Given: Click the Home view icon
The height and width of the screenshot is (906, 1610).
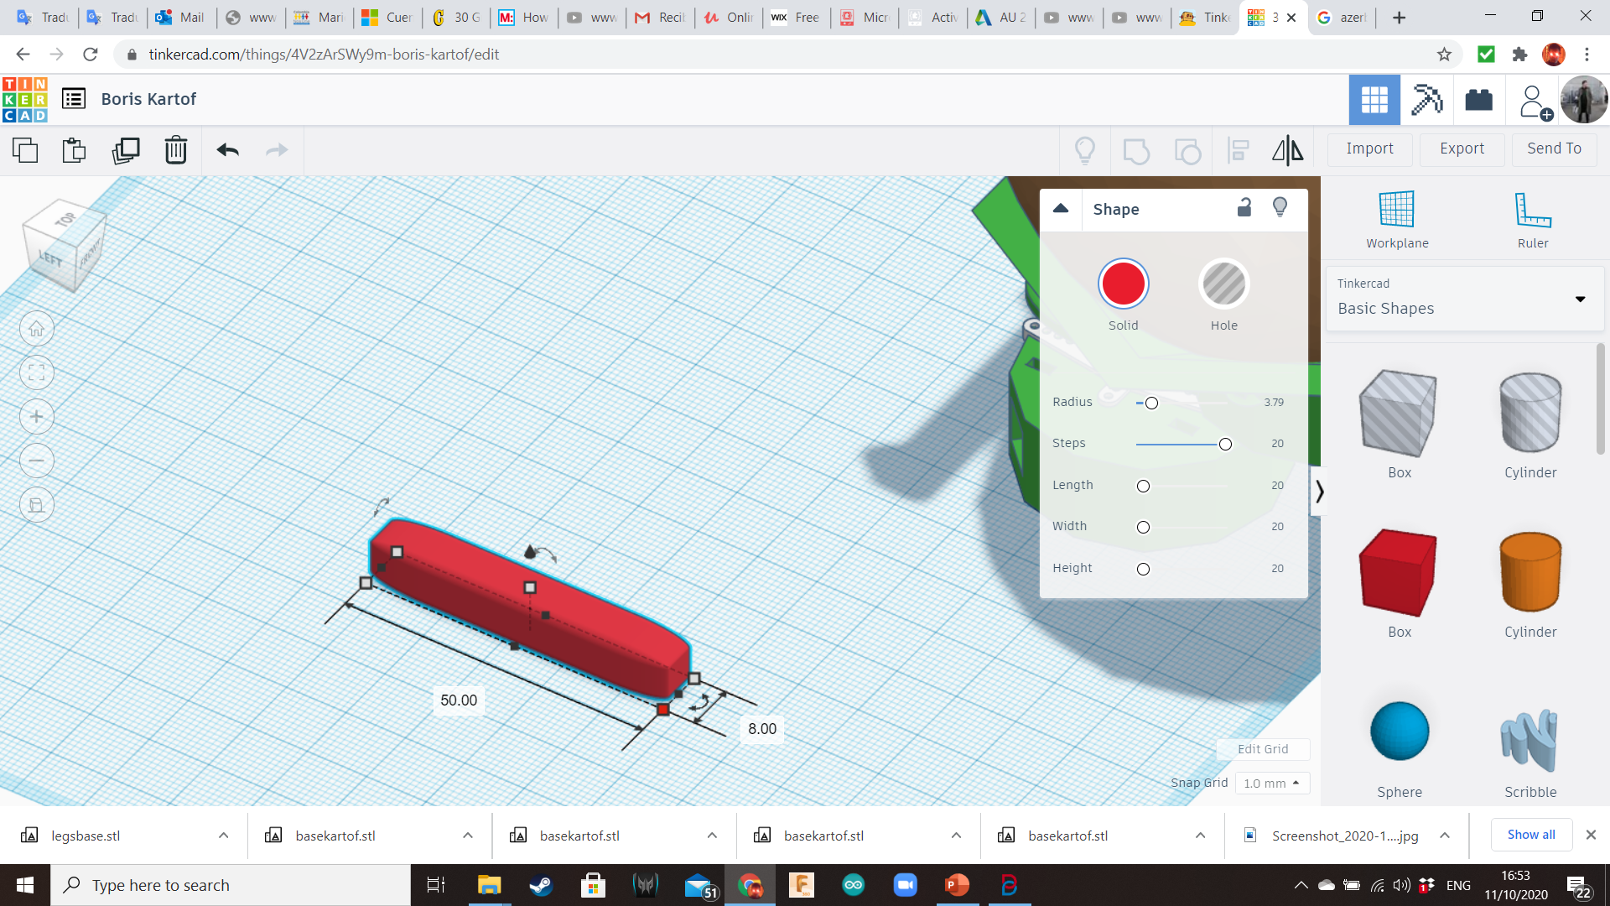Looking at the screenshot, I should tap(37, 329).
